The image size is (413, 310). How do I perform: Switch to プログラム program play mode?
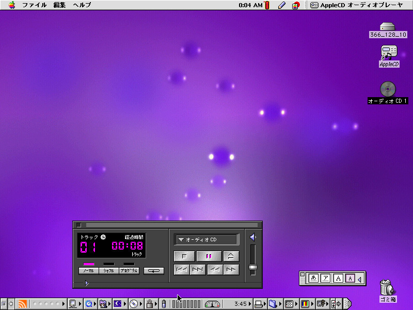129,271
